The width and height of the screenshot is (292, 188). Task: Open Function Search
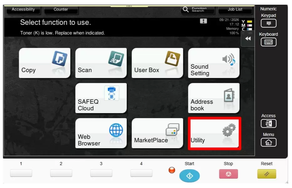coord(197,9)
